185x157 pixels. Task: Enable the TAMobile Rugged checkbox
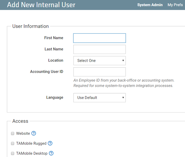coord(13,143)
